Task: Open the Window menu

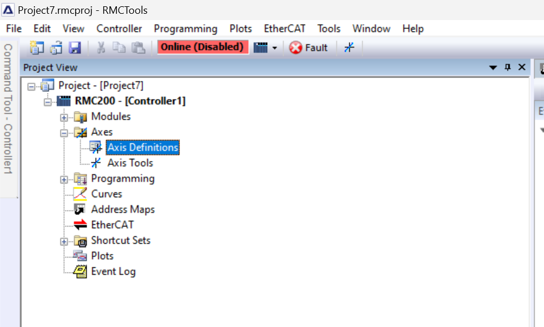Action: [371, 29]
